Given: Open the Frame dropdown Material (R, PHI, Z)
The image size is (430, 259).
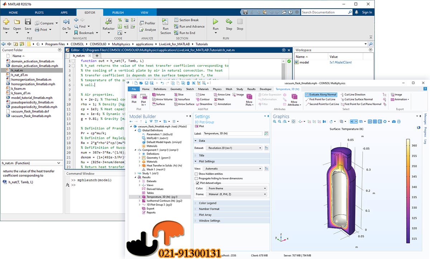Looking at the screenshot, I should (237, 194).
